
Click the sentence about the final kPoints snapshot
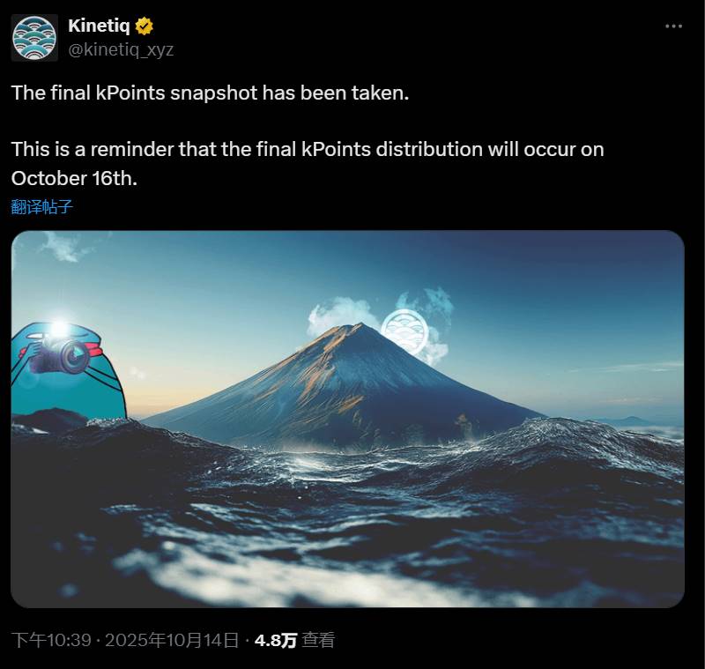pyautogui.click(x=210, y=93)
